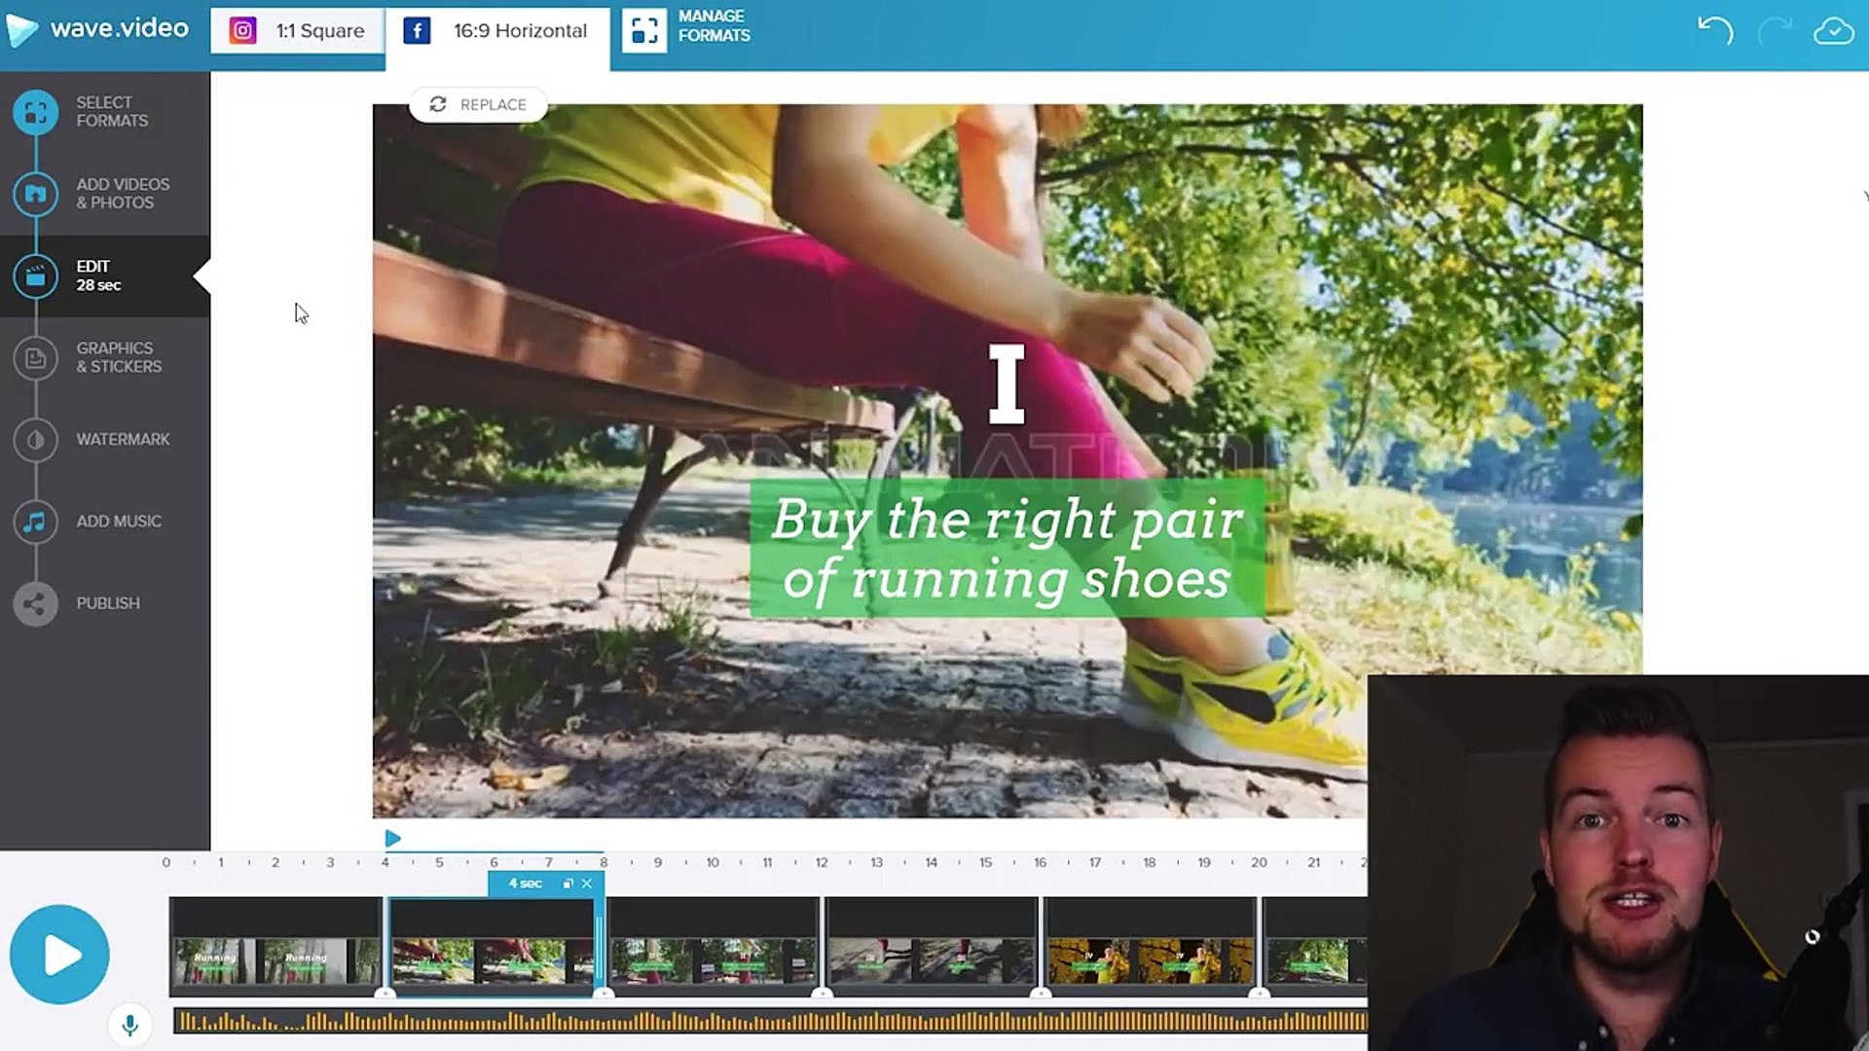Go to the Publish step
This screenshot has width=1869, height=1051.
click(36, 603)
